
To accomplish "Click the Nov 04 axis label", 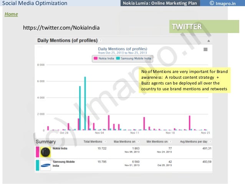I will (99, 133).
